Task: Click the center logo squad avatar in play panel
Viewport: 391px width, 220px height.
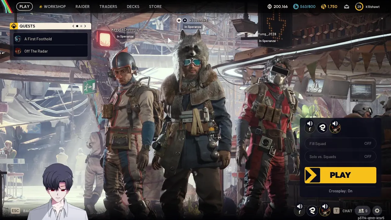Action: point(322,128)
